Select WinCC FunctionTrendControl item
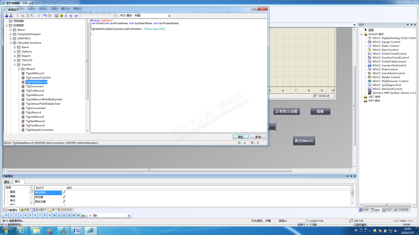The height and width of the screenshot is (235, 419). point(391,57)
